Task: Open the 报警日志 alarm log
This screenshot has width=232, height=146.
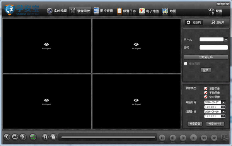Action: click(126, 11)
